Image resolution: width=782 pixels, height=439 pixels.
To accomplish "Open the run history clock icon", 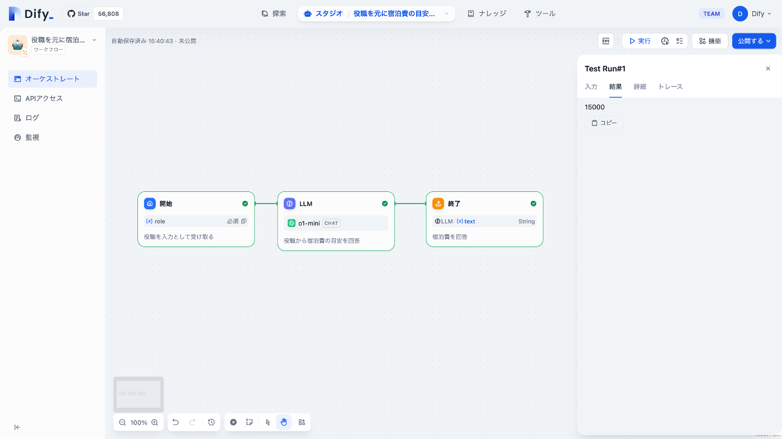I will 665,41.
